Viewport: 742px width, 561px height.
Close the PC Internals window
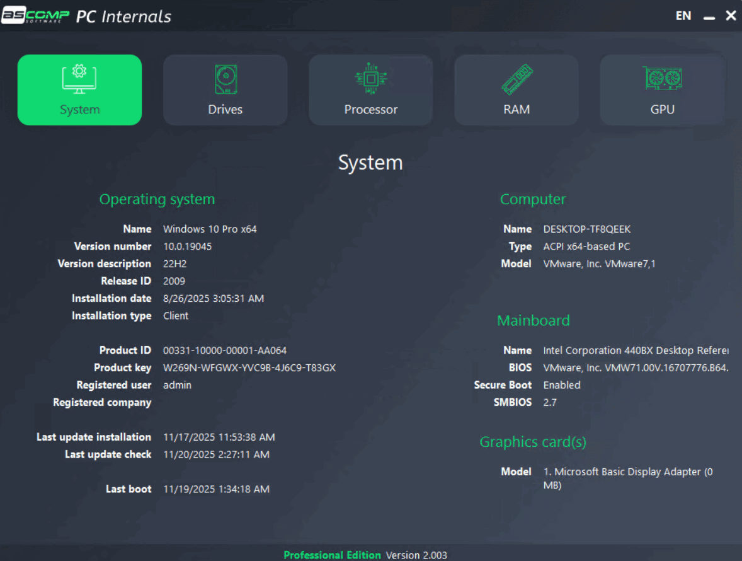731,16
